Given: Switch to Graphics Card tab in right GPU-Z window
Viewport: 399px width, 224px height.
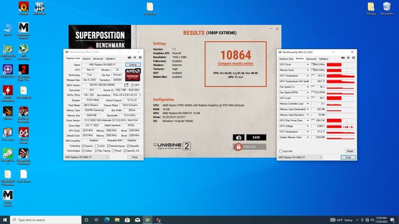Looking at the screenshot, I should pos(286,58).
